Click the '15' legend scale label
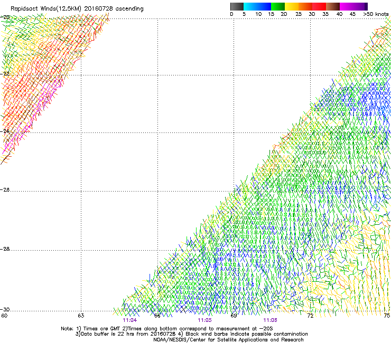The width and height of the screenshot is (391, 343). pyautogui.click(x=271, y=14)
